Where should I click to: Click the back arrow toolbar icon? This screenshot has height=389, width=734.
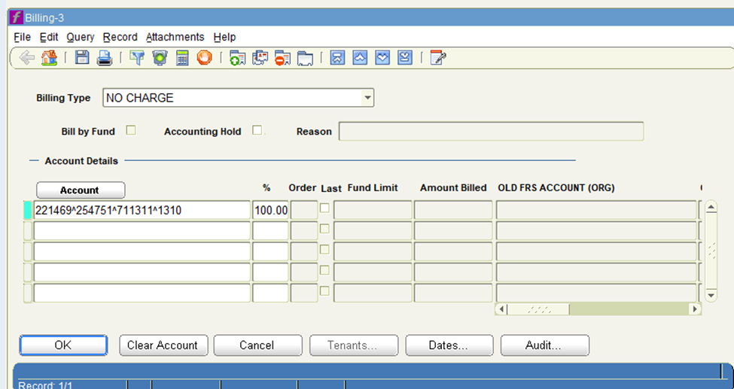coord(26,58)
